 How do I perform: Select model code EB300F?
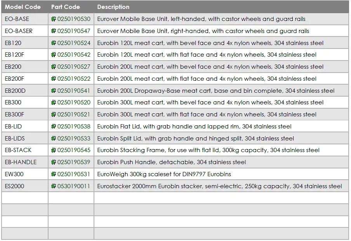tap(14, 114)
